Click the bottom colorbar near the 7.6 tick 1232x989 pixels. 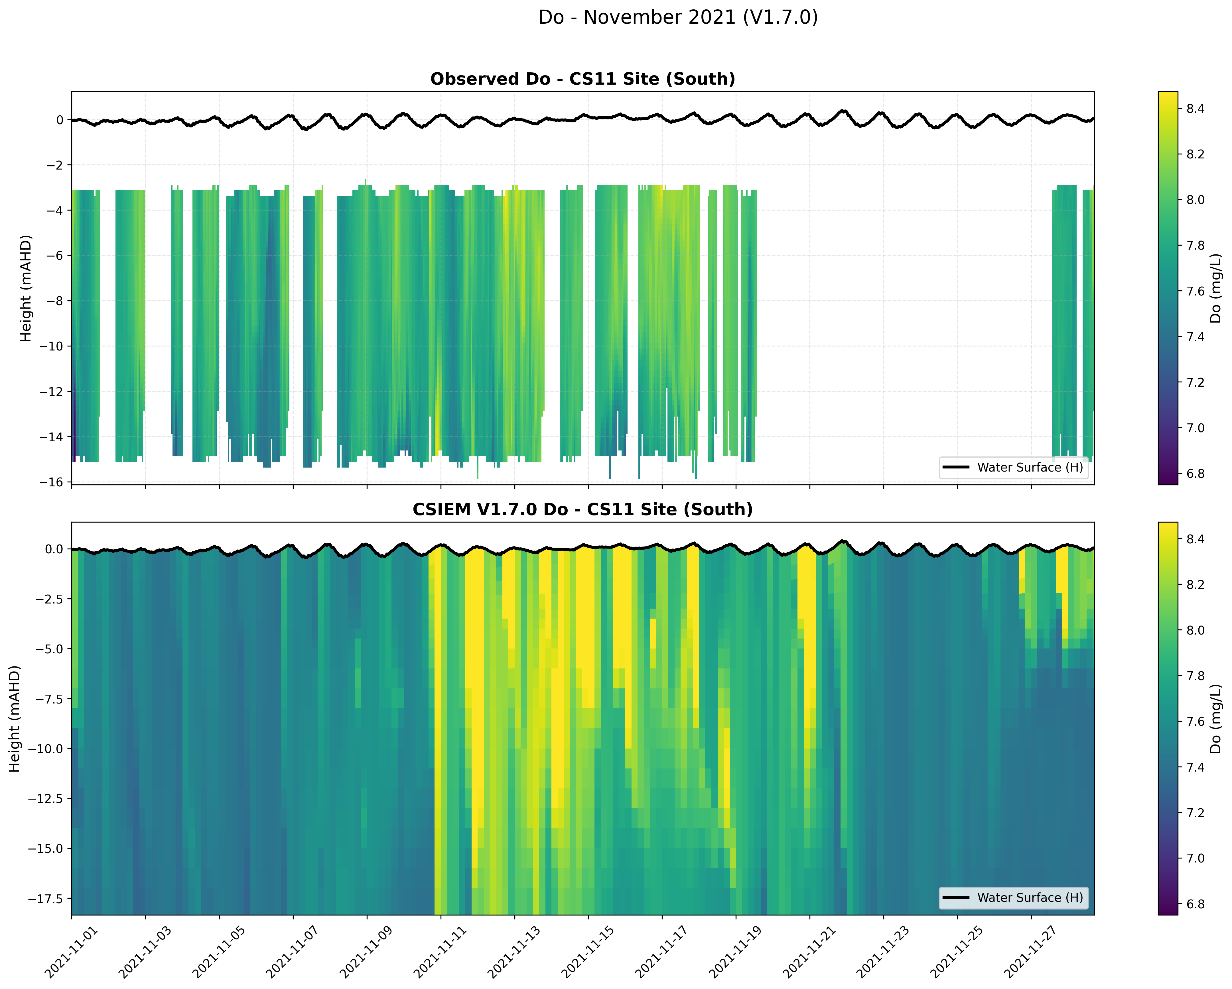click(1168, 721)
